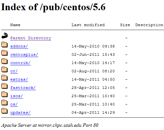Open the centosplus/ directory link
This screenshot has height=130, width=164.
(24, 54)
